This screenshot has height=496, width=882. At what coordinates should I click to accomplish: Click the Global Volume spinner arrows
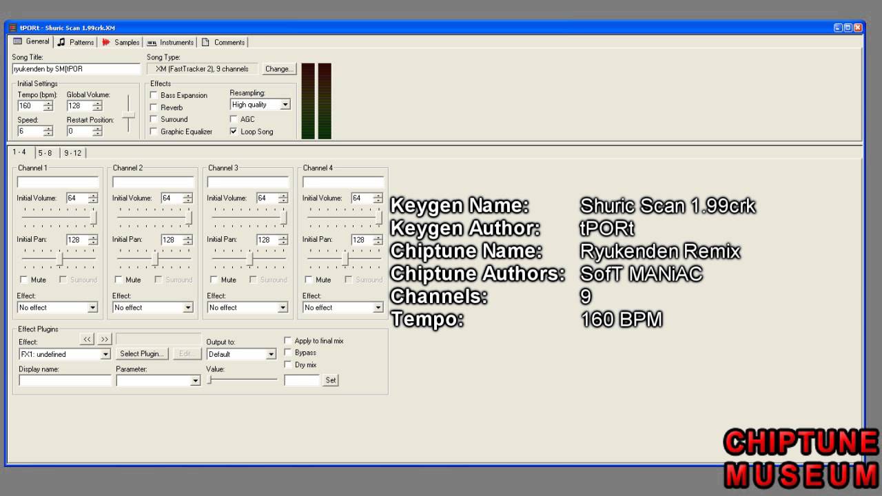97,106
